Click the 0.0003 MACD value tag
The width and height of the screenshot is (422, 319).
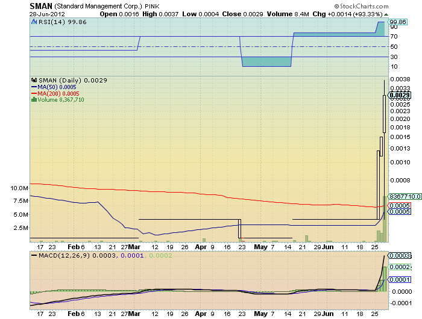(x=399, y=255)
